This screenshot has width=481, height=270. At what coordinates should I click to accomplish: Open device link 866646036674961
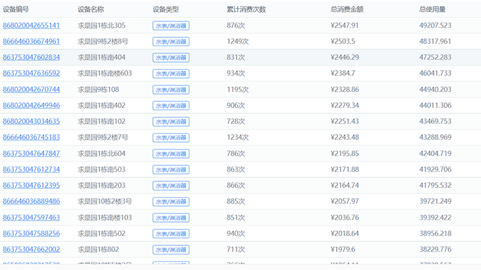[31, 41]
